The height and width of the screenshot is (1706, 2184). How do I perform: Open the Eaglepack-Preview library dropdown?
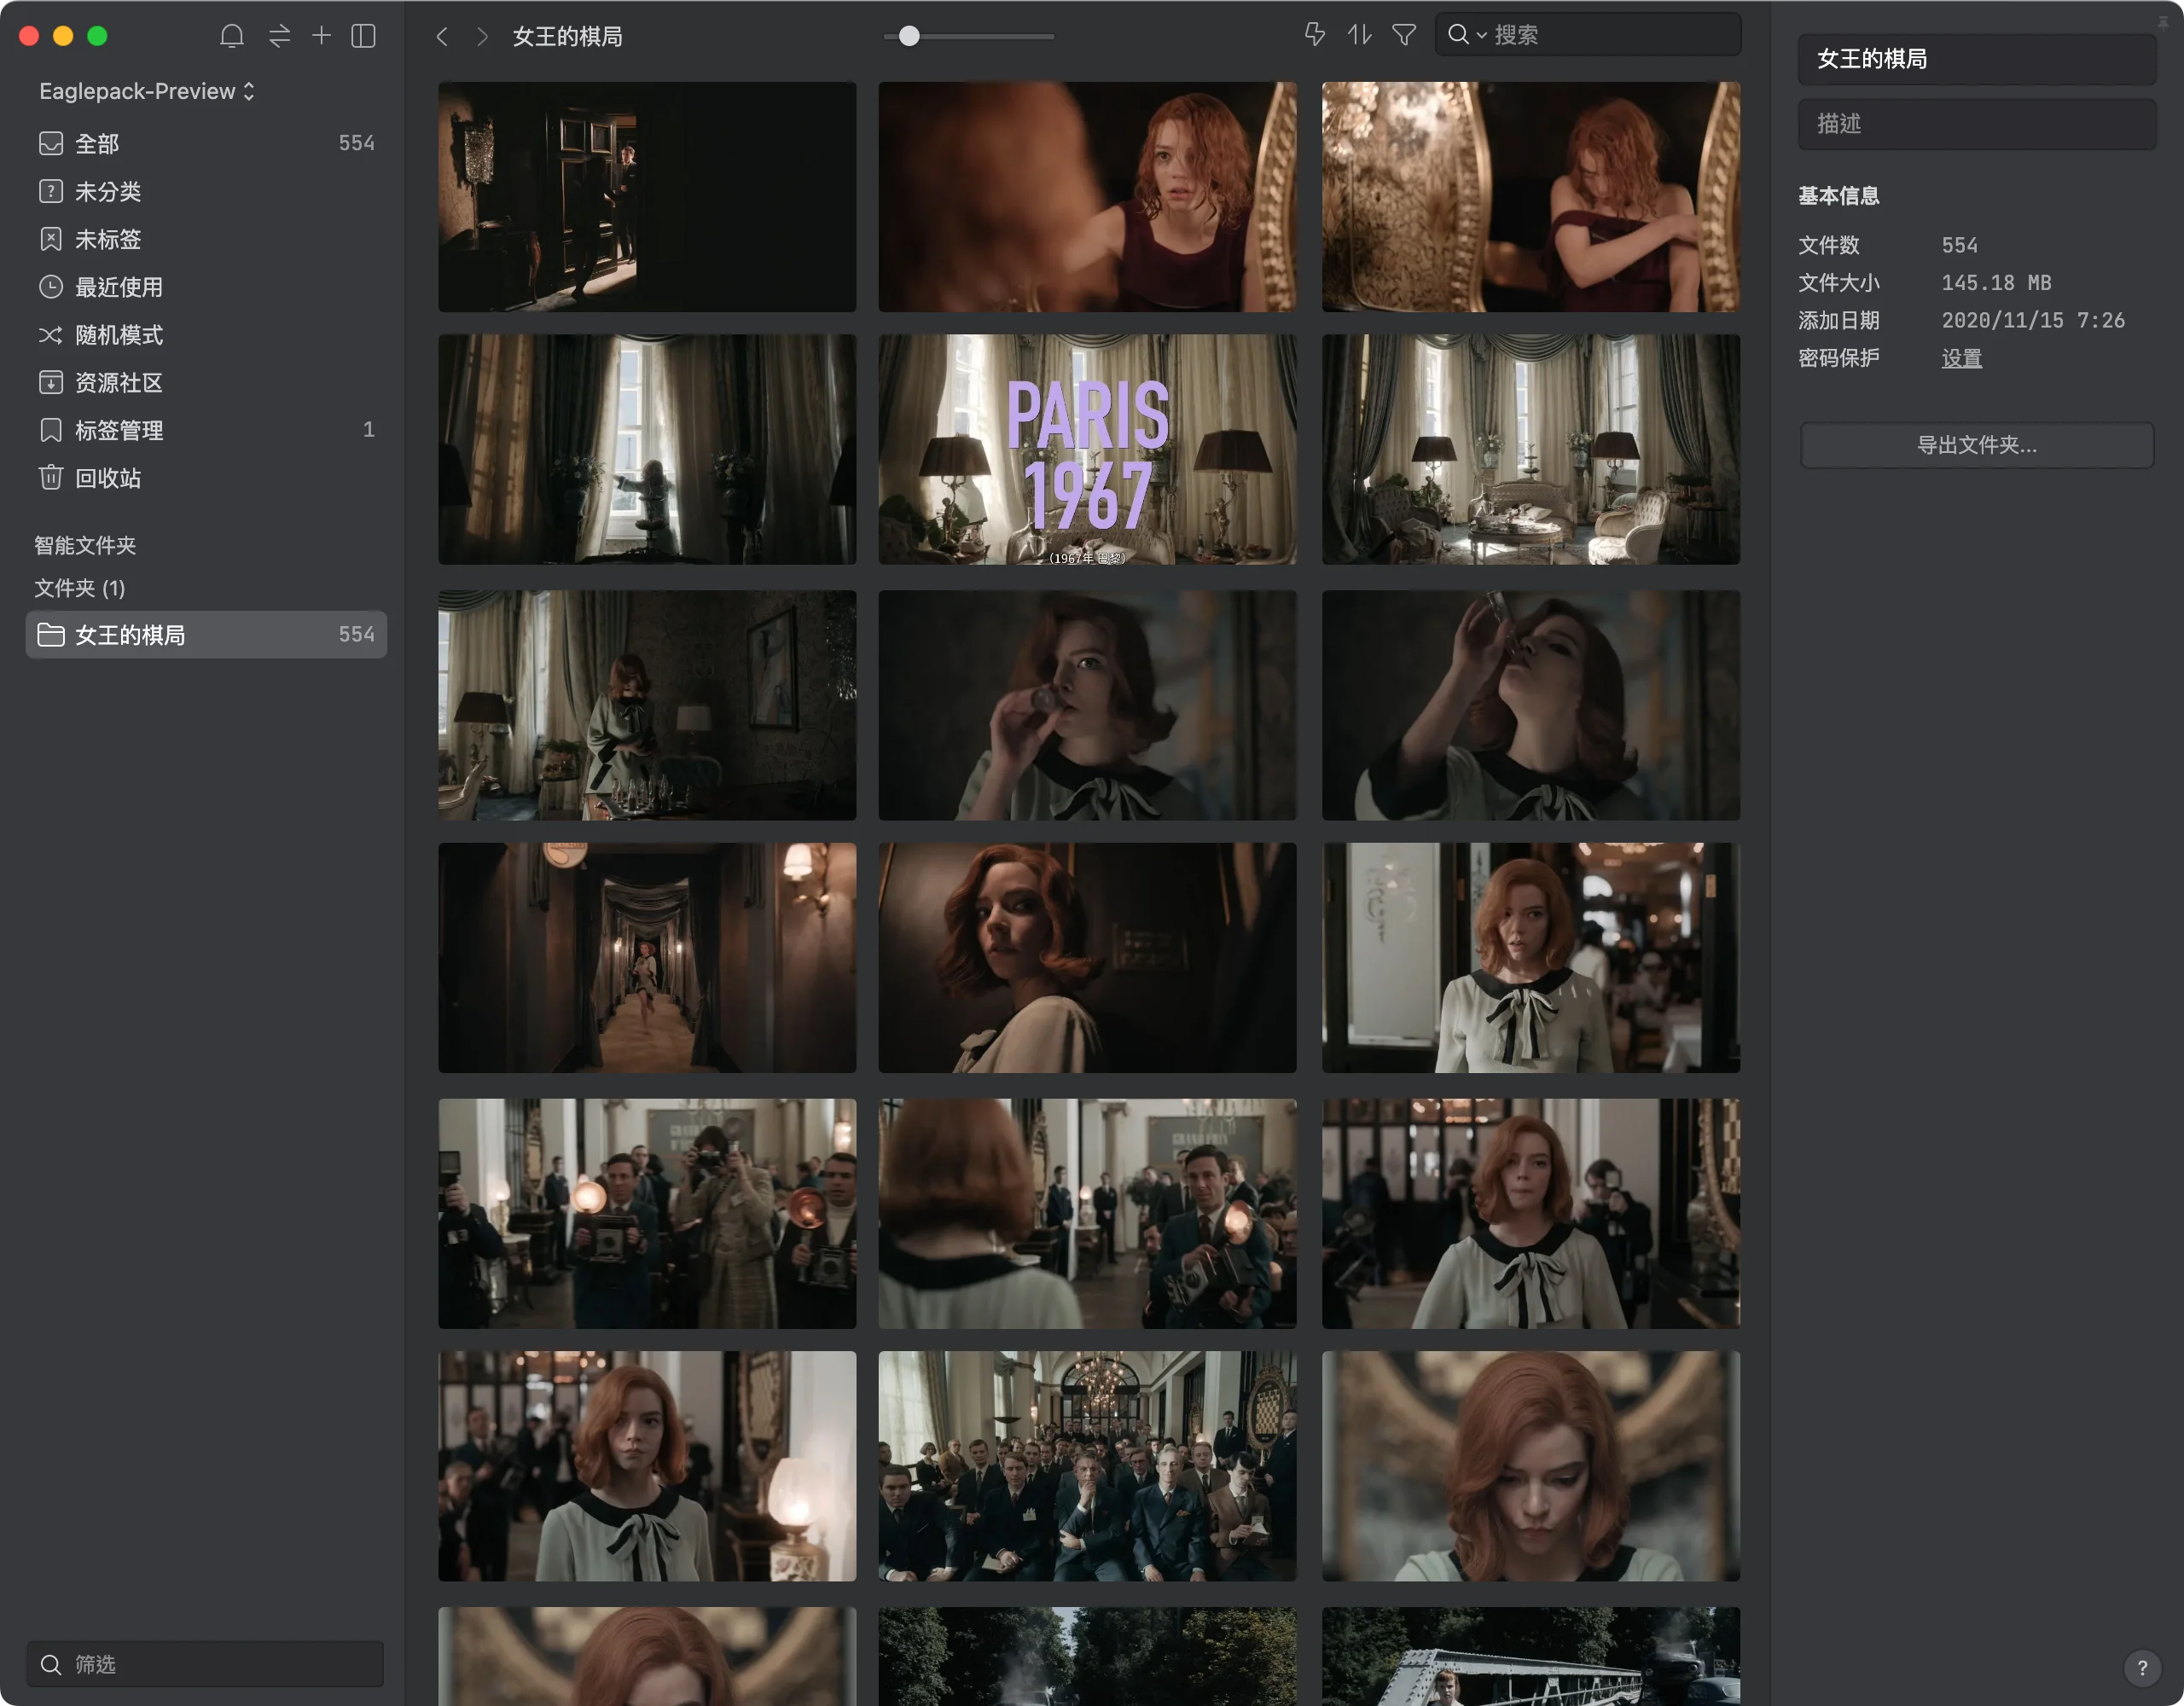pyautogui.click(x=147, y=91)
